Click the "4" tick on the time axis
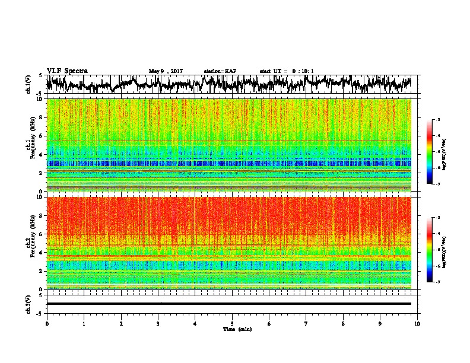Viewport: 470px width, 363px height. tap(195, 324)
